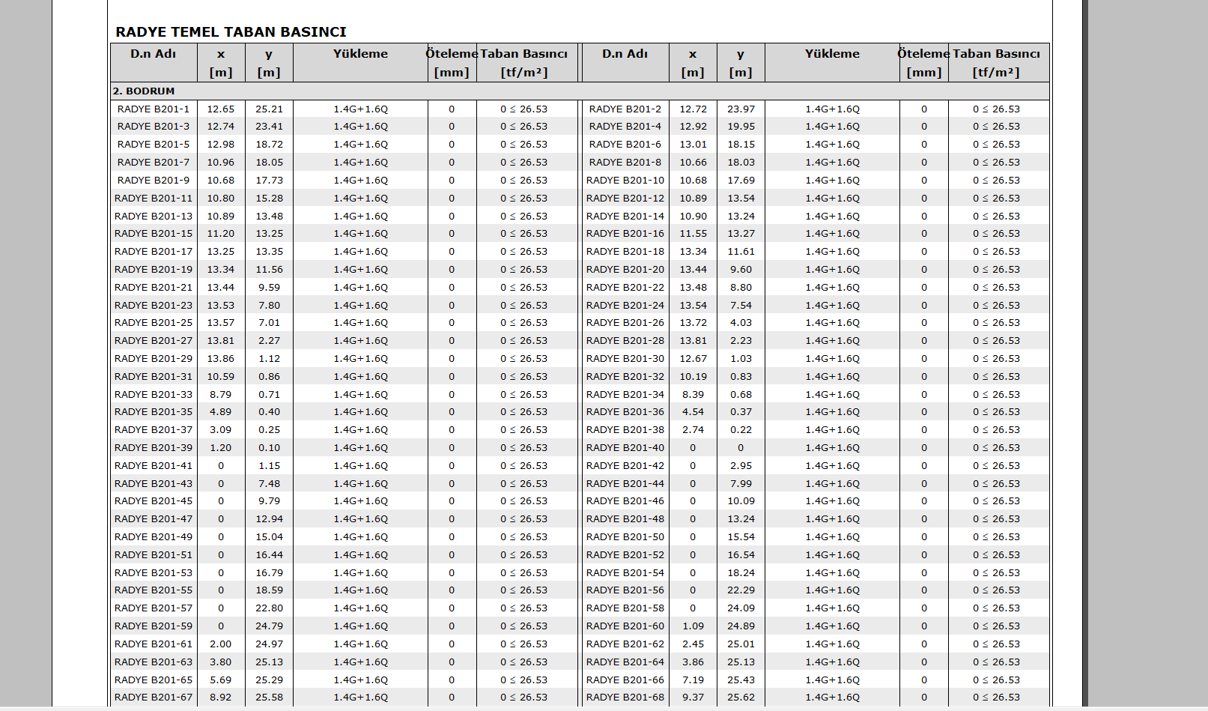Select RADYE B201-40 entry
The height and width of the screenshot is (711, 1208).
[625, 448]
